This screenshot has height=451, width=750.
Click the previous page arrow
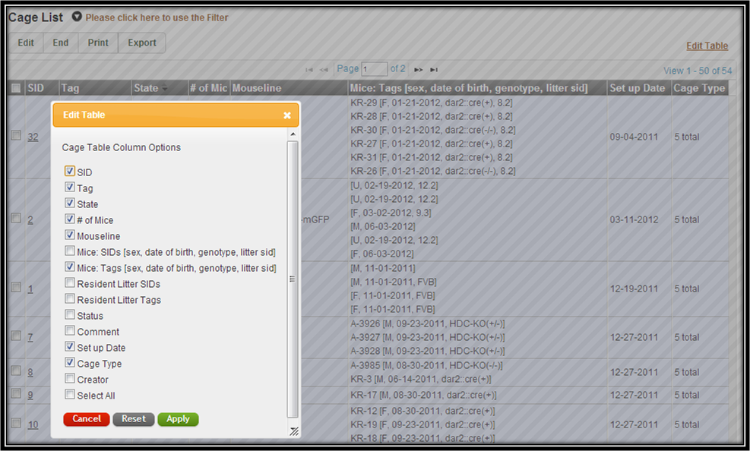pyautogui.click(x=324, y=69)
